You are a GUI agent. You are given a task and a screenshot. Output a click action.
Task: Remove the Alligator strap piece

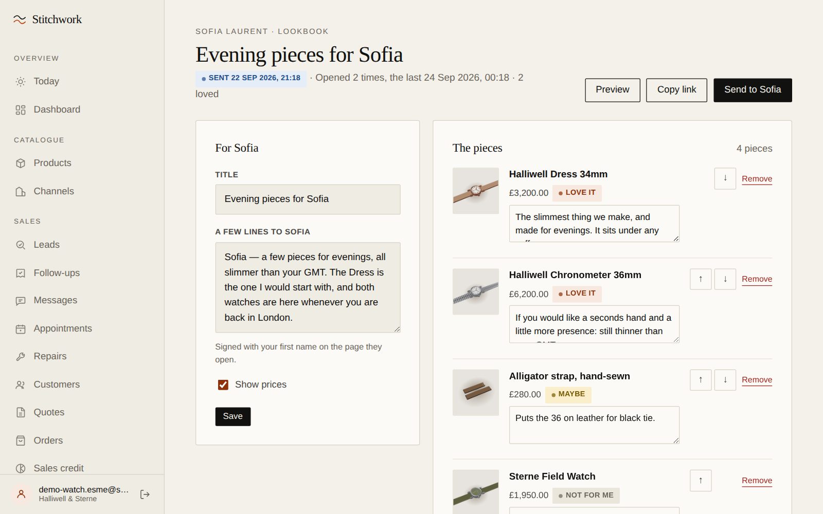pos(757,380)
